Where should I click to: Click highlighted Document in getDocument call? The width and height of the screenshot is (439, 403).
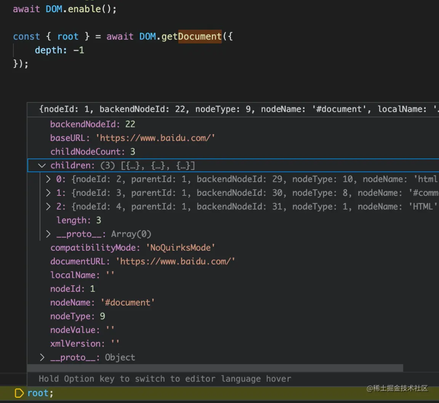[x=200, y=37]
